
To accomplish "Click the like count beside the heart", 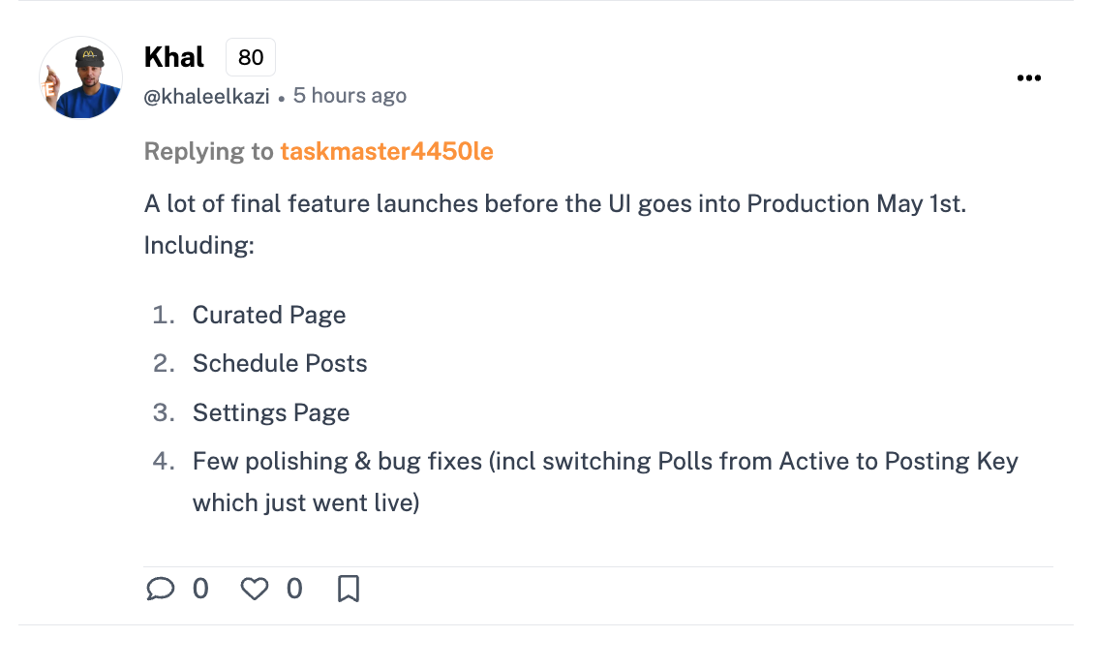I will [x=294, y=589].
